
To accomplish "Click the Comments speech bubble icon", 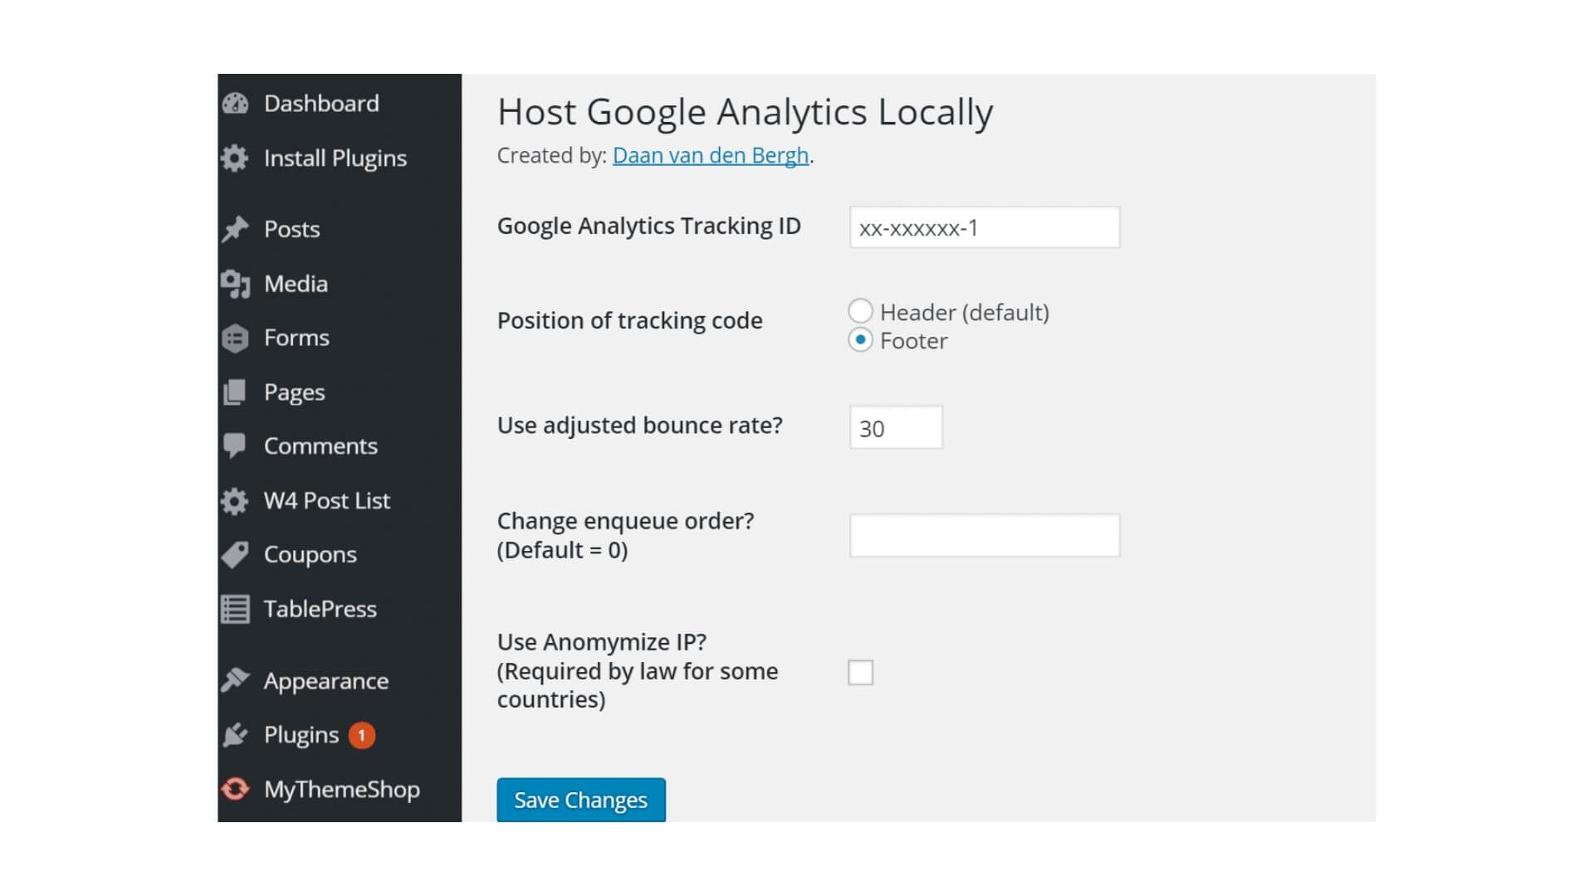I will (x=235, y=446).
